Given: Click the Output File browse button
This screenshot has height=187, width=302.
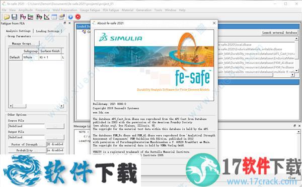Looking at the screenshot, I should [x=55, y=137].
